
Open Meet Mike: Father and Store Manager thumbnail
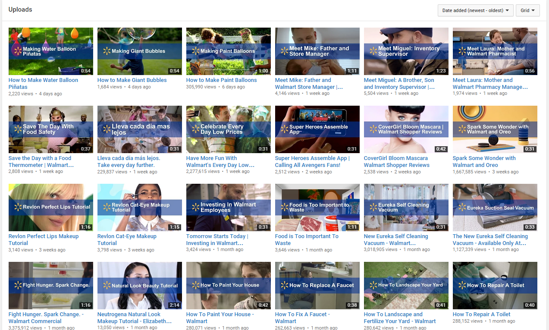(x=317, y=51)
